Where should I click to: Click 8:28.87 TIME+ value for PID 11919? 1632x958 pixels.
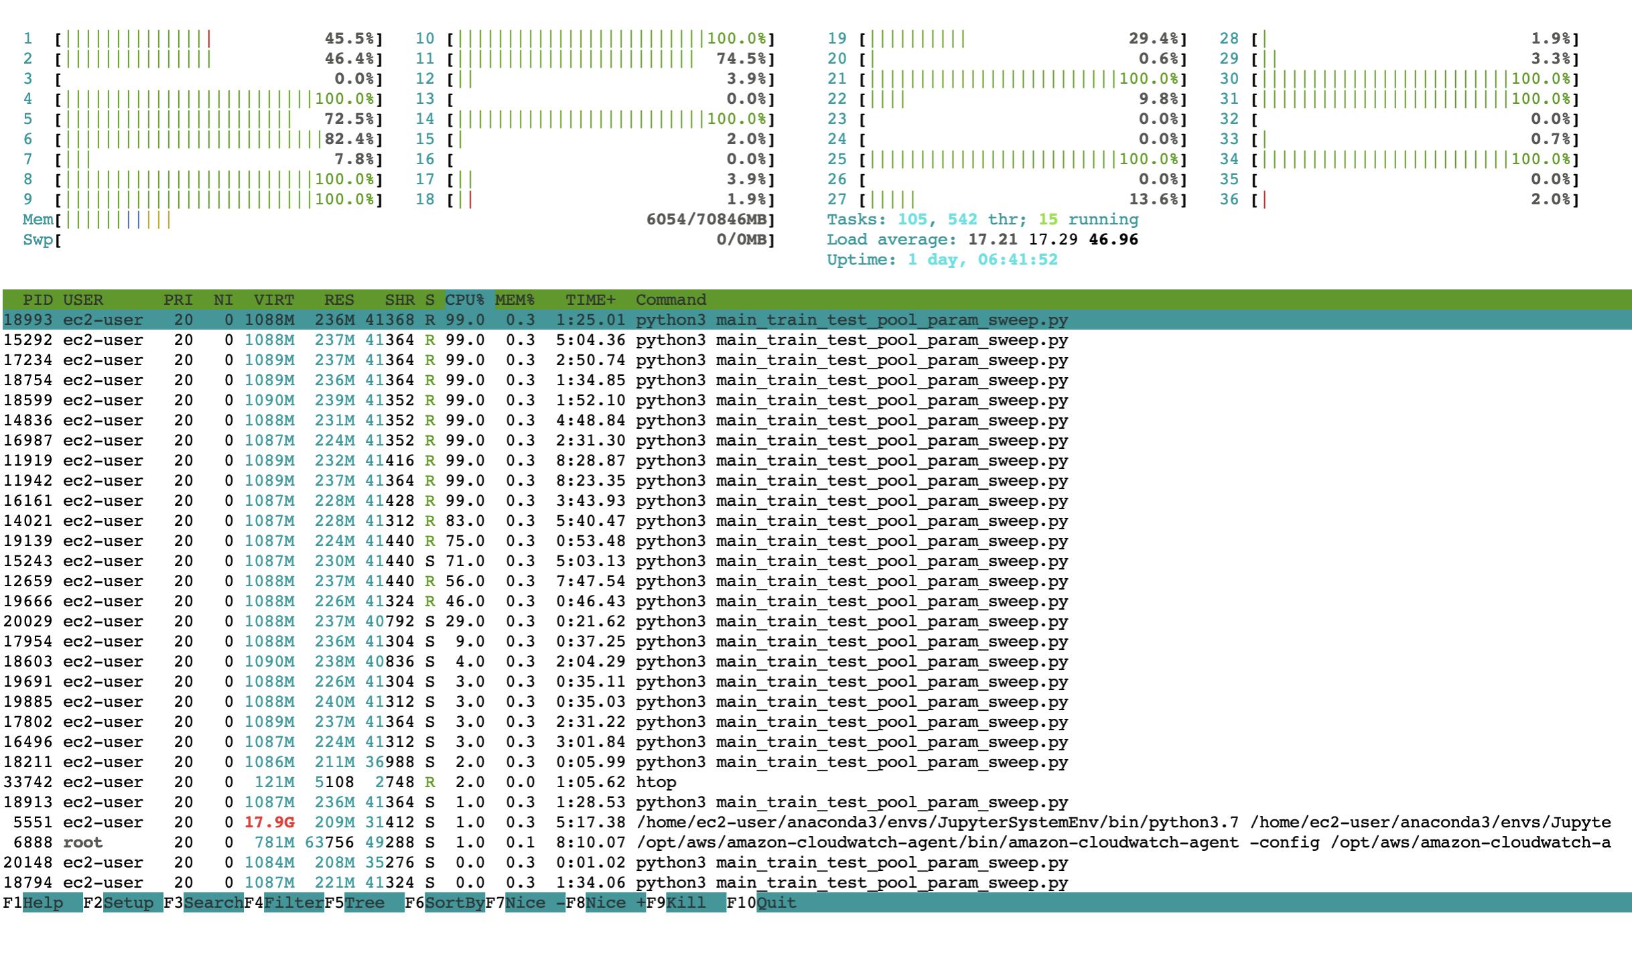coord(590,460)
